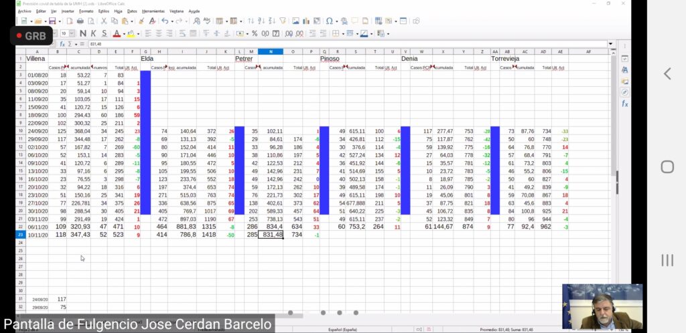Open the Formato menu
Image resolution: width=686 pixels, height=333 pixels.
pyautogui.click(x=86, y=11)
